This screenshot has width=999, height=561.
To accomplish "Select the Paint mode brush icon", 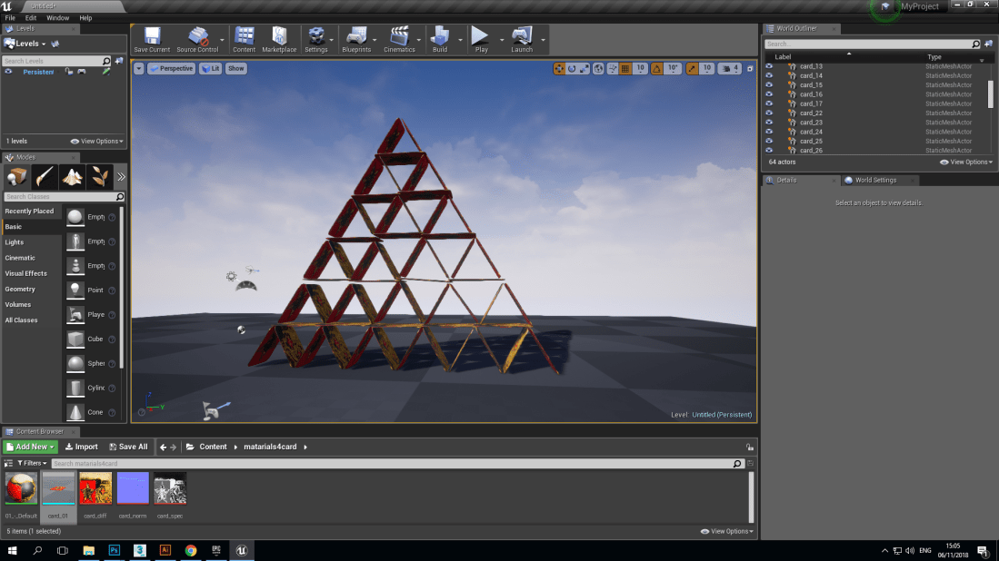I will (43, 175).
